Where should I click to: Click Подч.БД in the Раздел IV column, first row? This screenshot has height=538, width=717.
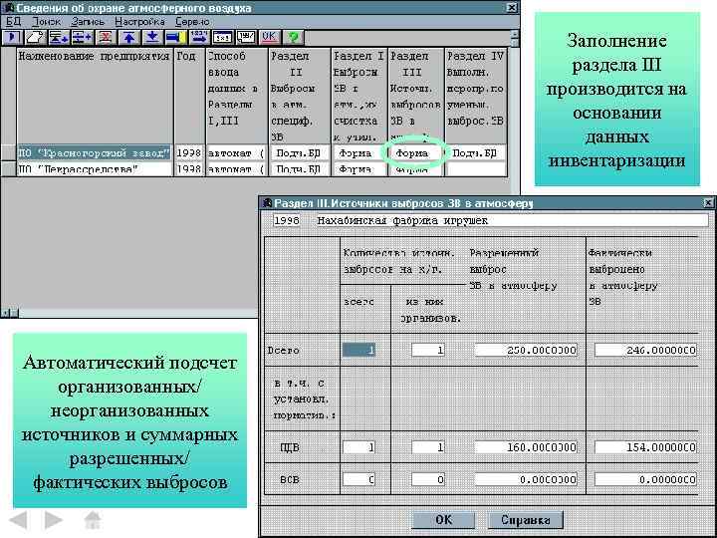[476, 153]
